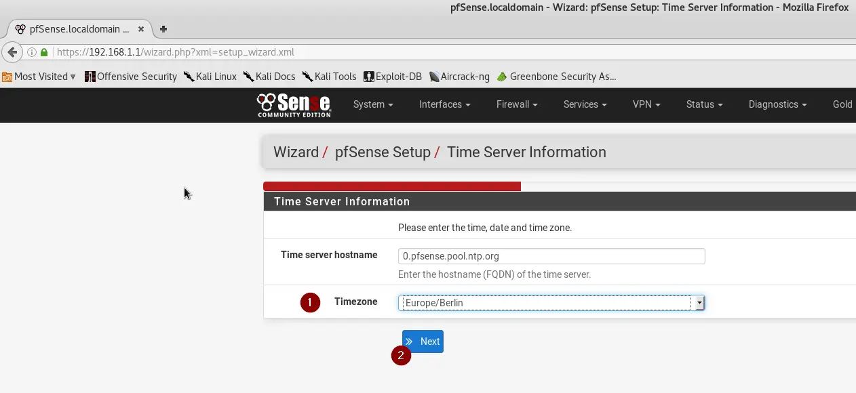
Task: Click the 'Time Server Information' panel header
Action: tap(560, 201)
